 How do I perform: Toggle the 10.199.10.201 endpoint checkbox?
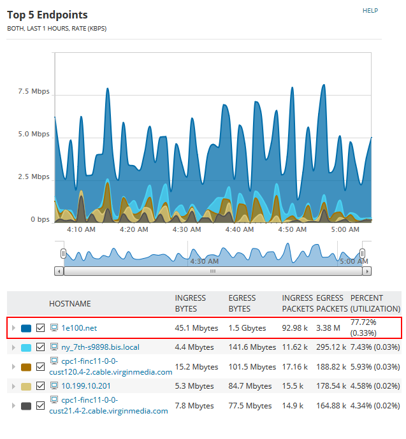point(41,386)
